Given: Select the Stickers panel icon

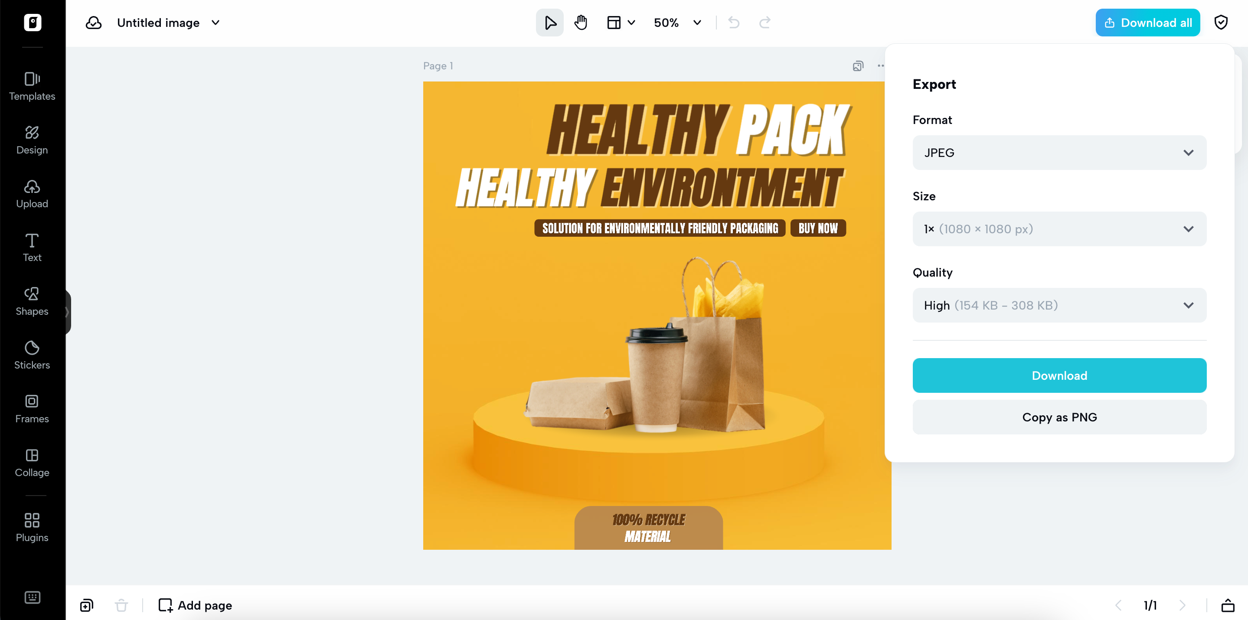Looking at the screenshot, I should click(32, 355).
